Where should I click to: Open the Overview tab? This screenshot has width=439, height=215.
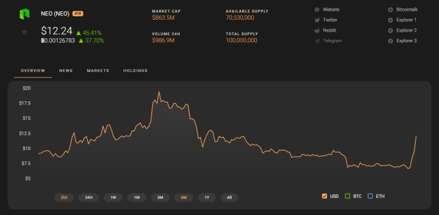(x=33, y=71)
